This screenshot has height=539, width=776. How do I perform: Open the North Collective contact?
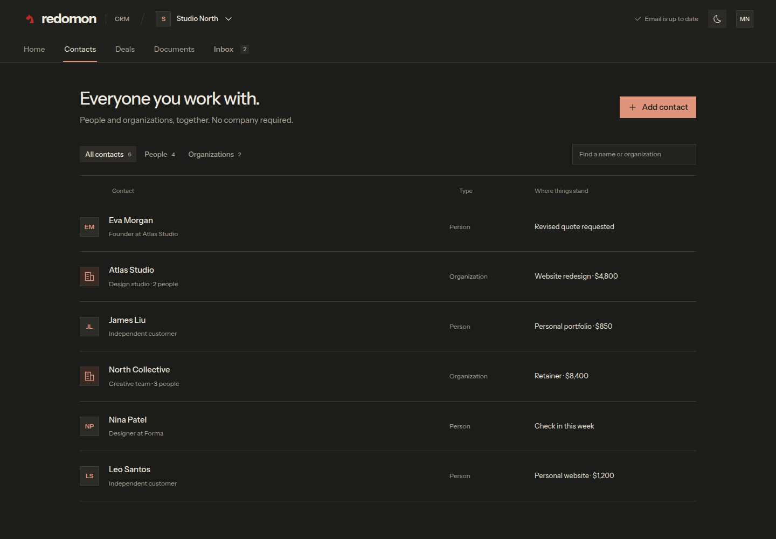pyautogui.click(x=388, y=376)
